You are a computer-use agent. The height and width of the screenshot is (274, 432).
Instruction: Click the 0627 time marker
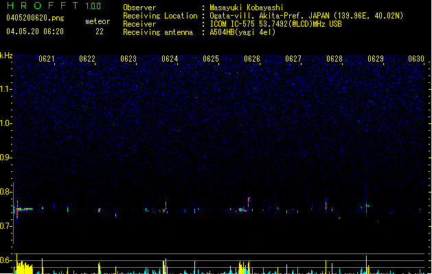pos(293,59)
